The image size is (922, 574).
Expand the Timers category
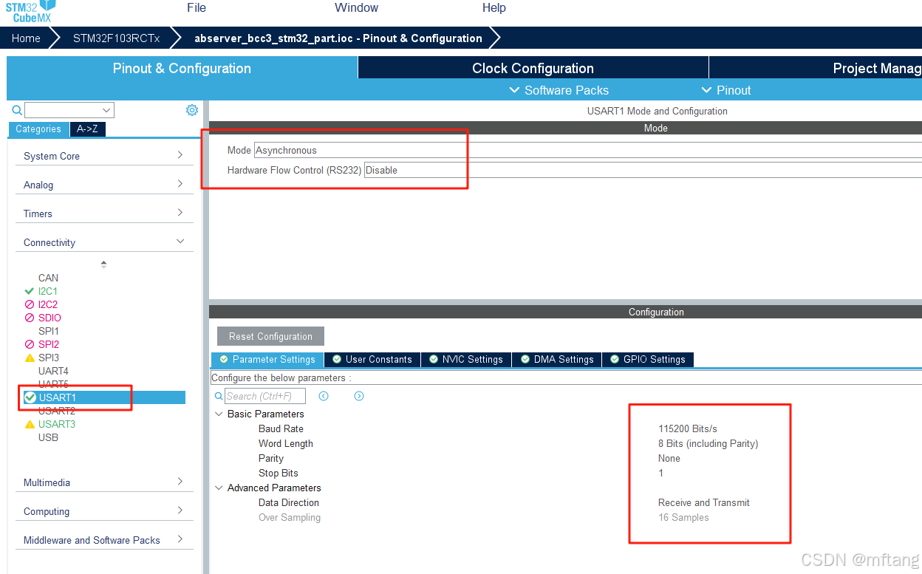click(104, 213)
